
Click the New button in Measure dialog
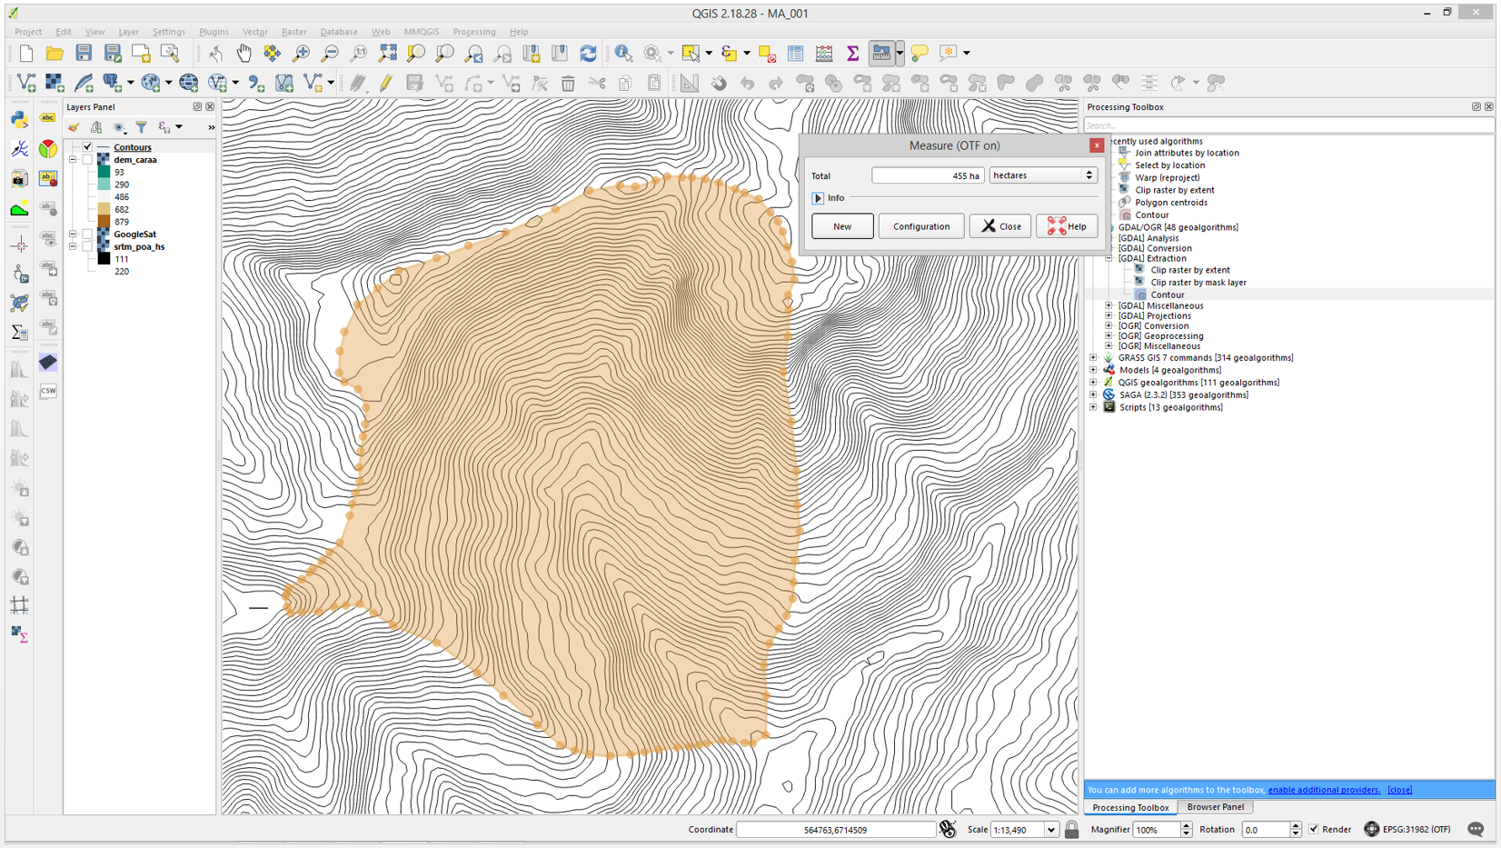click(841, 226)
